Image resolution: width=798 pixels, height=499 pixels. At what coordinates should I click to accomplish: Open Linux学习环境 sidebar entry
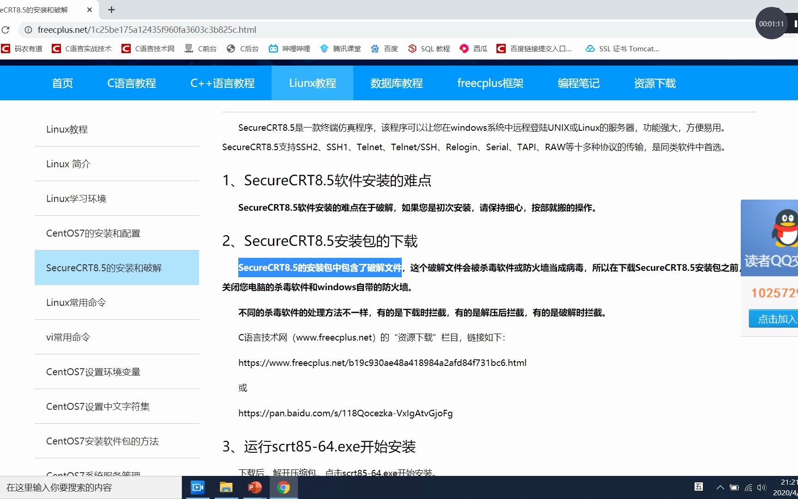pyautogui.click(x=117, y=199)
